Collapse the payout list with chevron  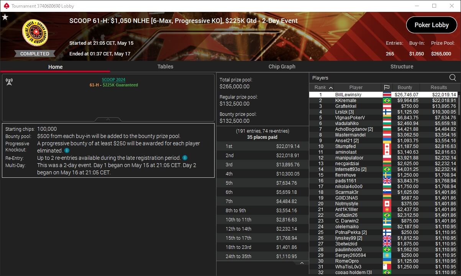click(x=302, y=263)
